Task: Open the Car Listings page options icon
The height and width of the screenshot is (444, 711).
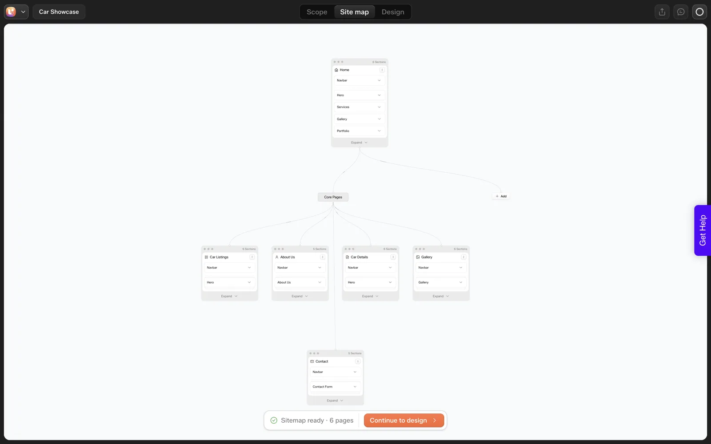Action: (x=252, y=257)
